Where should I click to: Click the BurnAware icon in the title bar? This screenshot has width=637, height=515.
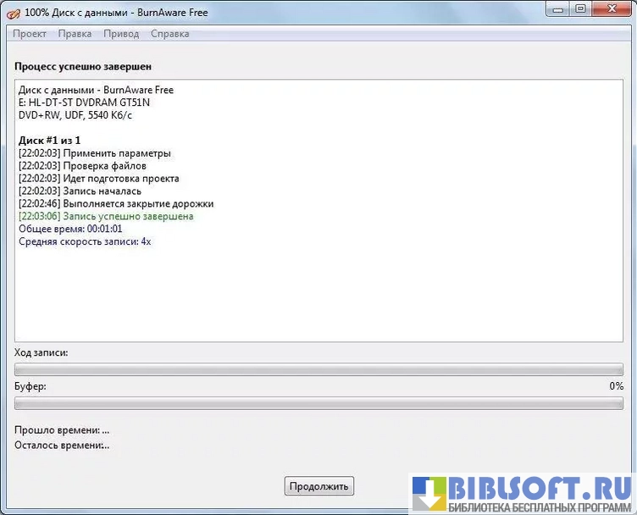(x=13, y=13)
